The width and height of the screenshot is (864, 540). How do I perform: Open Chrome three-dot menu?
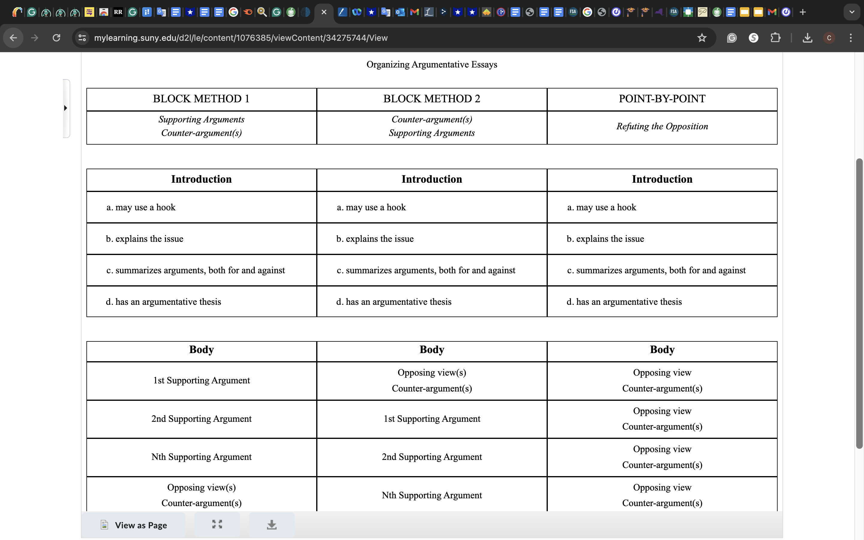tap(850, 38)
